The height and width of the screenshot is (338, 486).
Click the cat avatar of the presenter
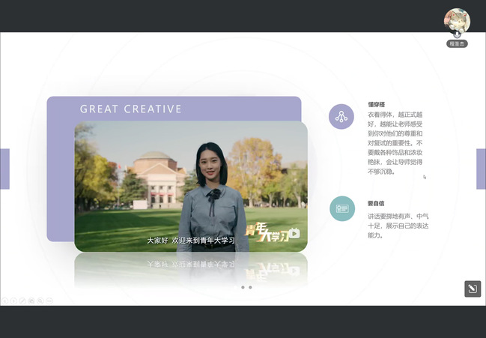click(457, 21)
